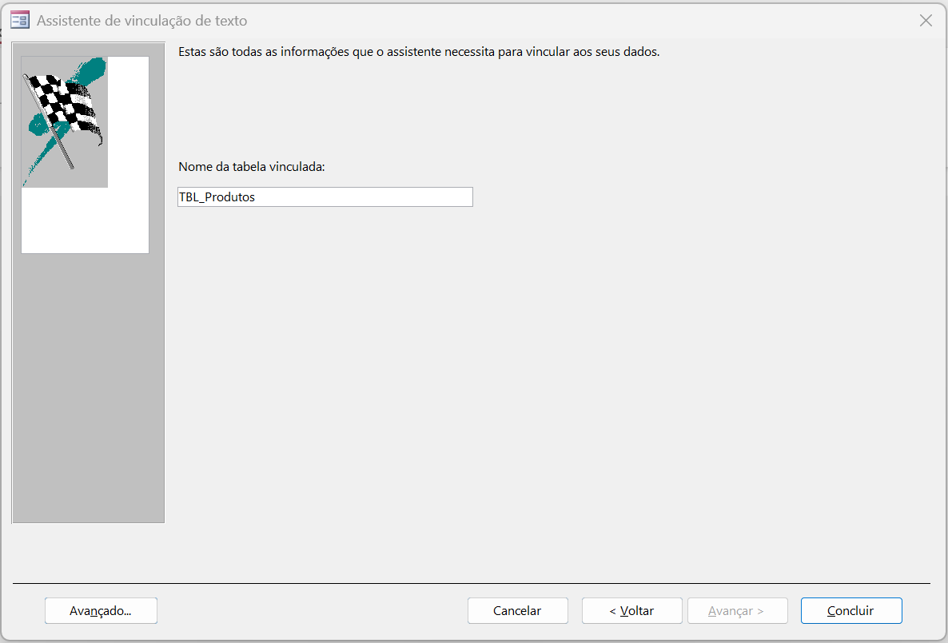948x643 pixels.
Task: Open the Avançado advanced options
Action: click(x=101, y=610)
